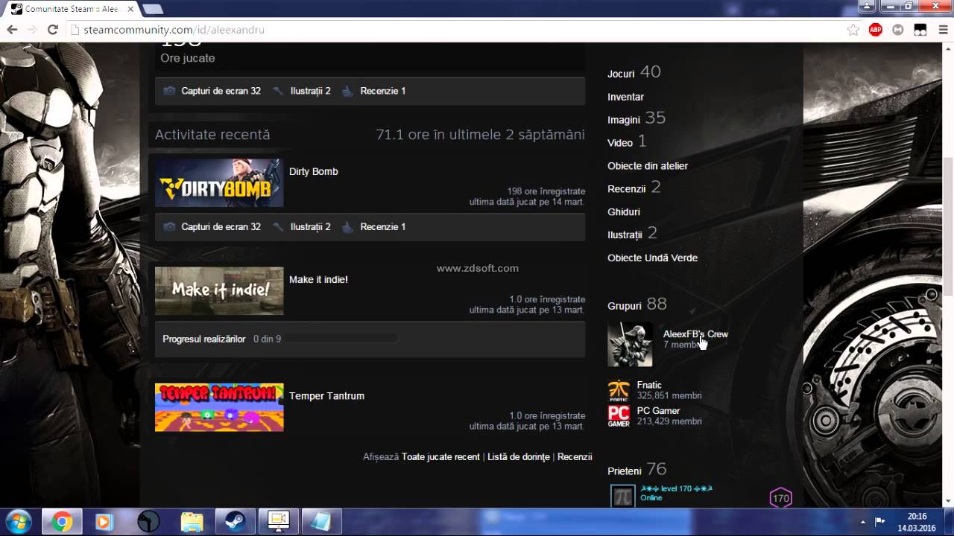The width and height of the screenshot is (954, 536).
Task: Bookmark this page with the star icon
Action: coord(853,30)
